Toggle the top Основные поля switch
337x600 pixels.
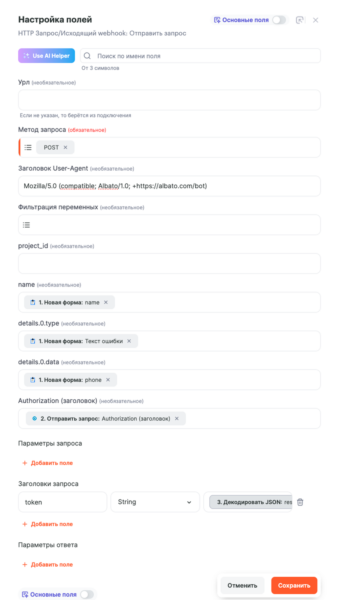click(279, 20)
